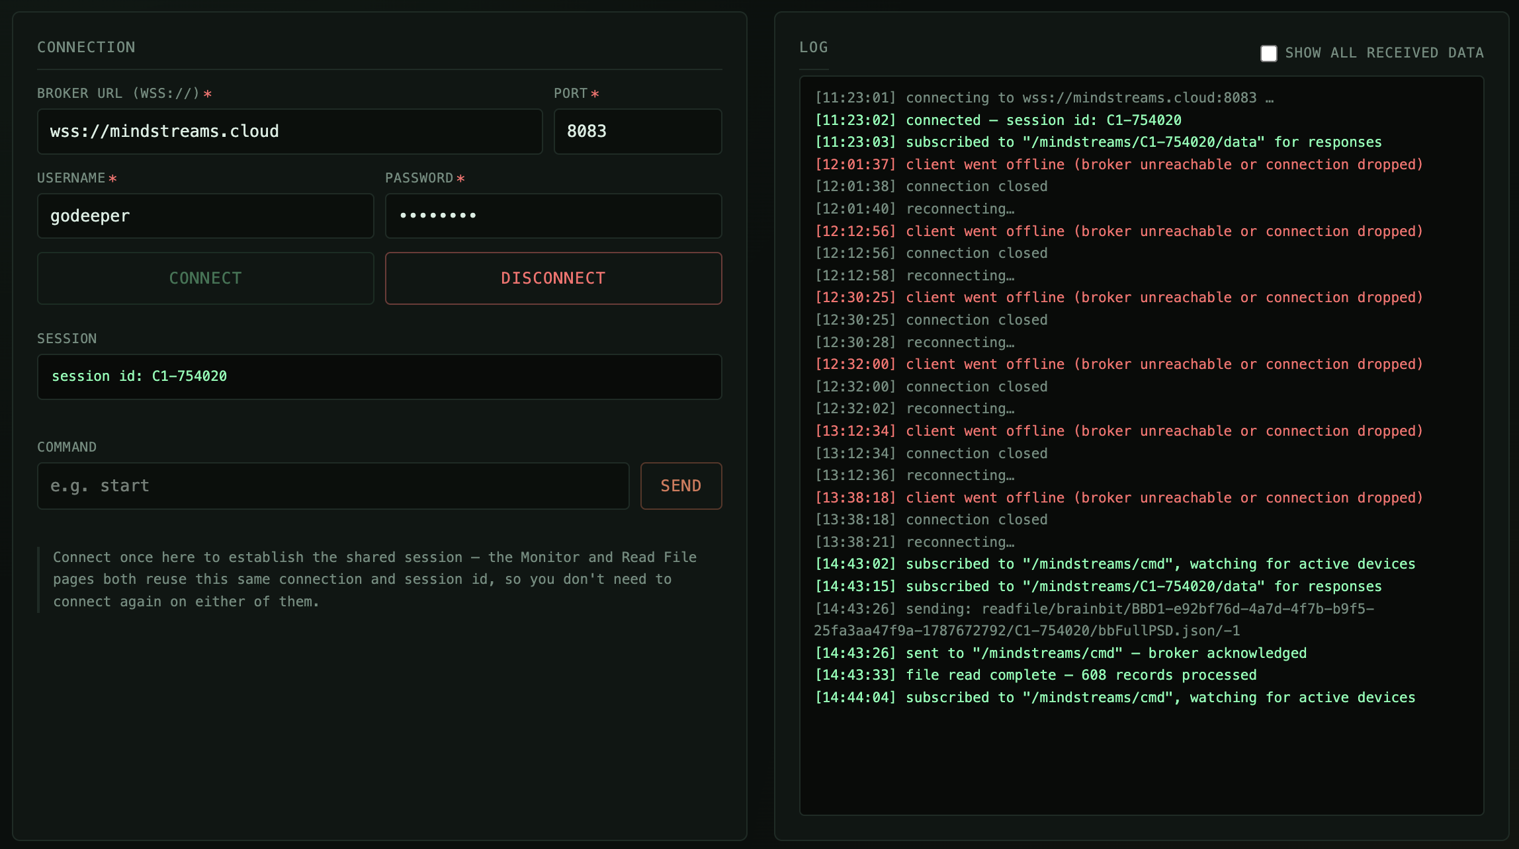1519x849 pixels.
Task: Click the '[12:30:28] reconnecting…' log line
Action: (x=915, y=343)
